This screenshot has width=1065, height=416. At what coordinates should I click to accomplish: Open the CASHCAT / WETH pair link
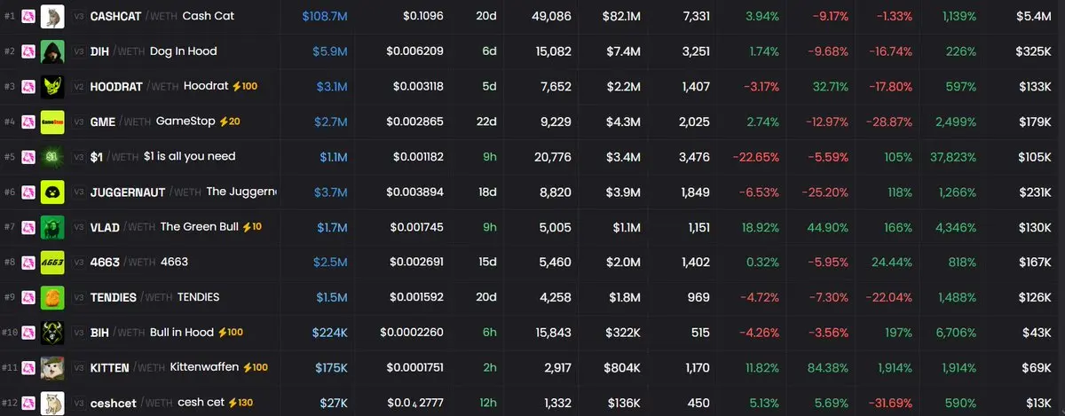162,16
